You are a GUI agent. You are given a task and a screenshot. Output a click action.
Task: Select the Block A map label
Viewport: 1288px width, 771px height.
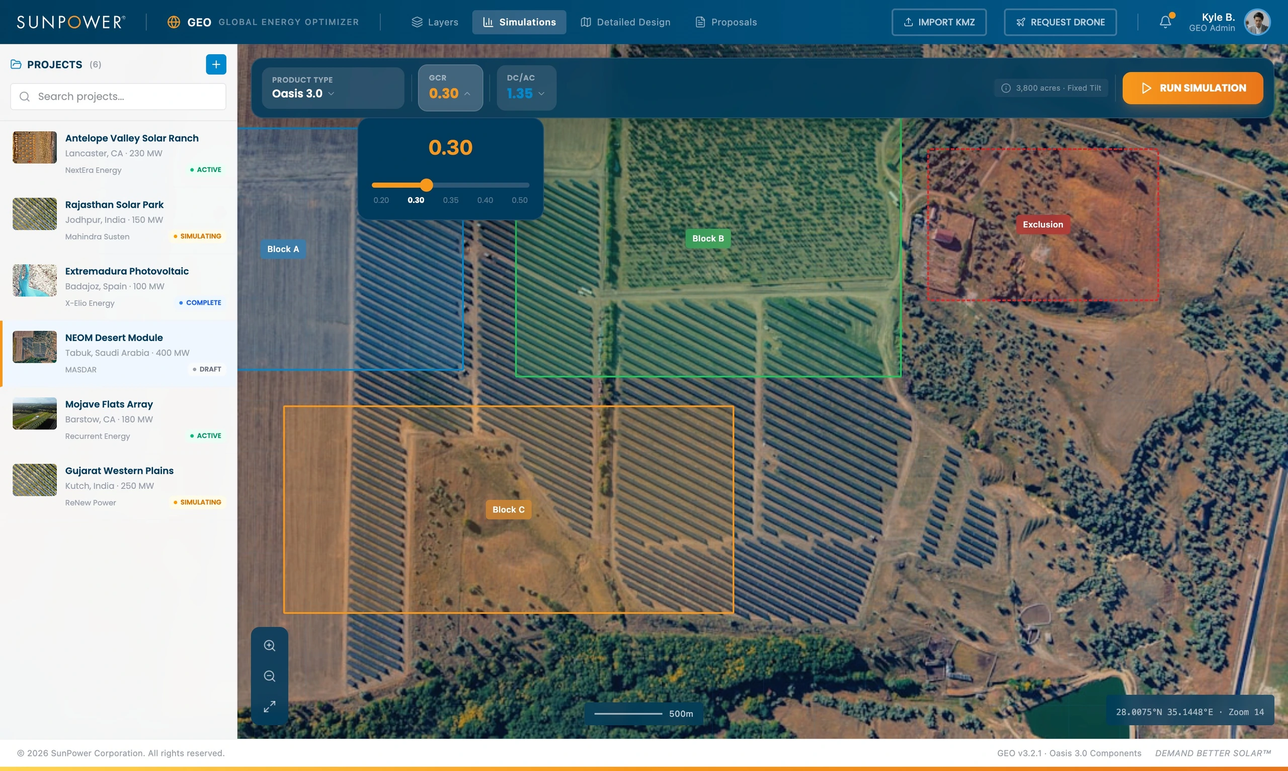[283, 249]
